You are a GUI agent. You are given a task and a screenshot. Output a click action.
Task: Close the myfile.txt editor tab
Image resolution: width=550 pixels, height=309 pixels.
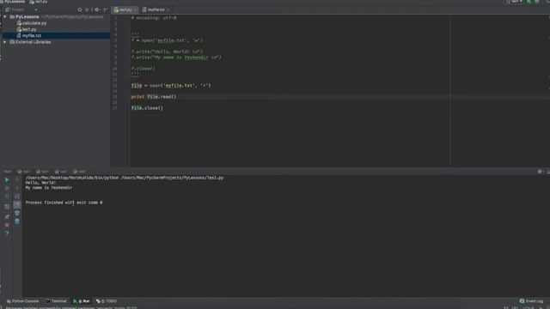coord(168,9)
